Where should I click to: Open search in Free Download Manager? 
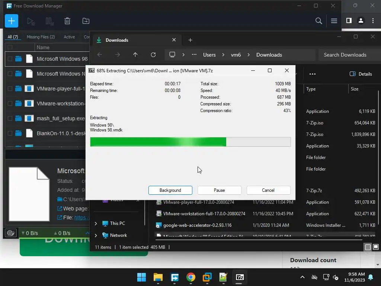click(319, 21)
